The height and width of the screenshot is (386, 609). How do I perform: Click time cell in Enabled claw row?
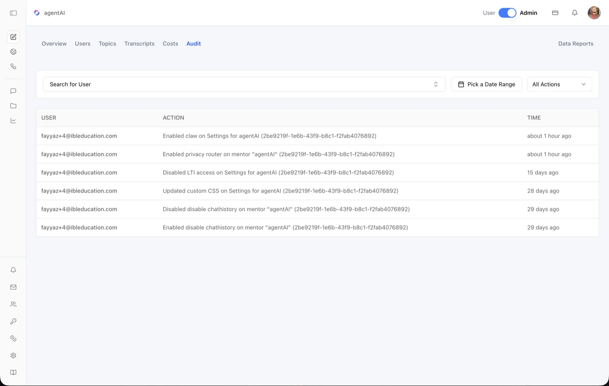[549, 136]
